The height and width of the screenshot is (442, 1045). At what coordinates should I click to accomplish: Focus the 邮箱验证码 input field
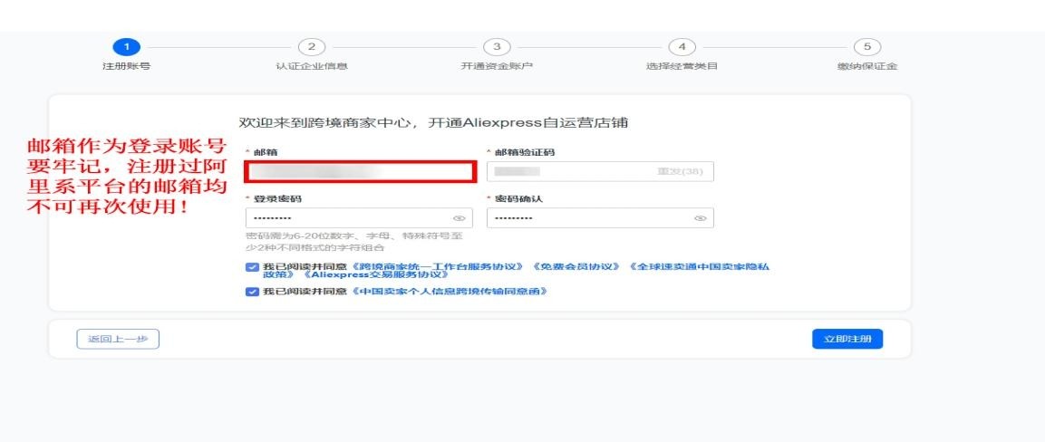click(x=600, y=172)
